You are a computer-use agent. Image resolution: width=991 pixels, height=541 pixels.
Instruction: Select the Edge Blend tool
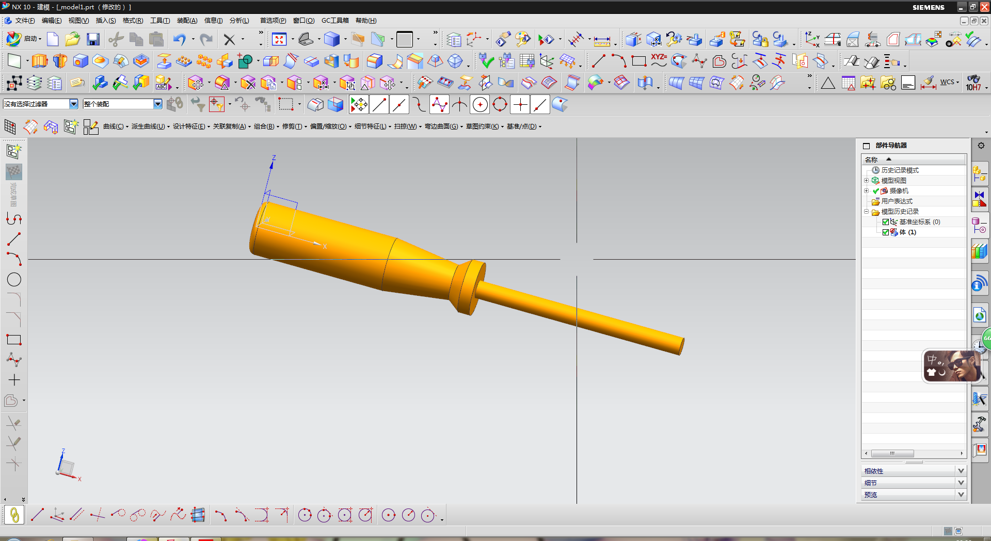coord(374,61)
